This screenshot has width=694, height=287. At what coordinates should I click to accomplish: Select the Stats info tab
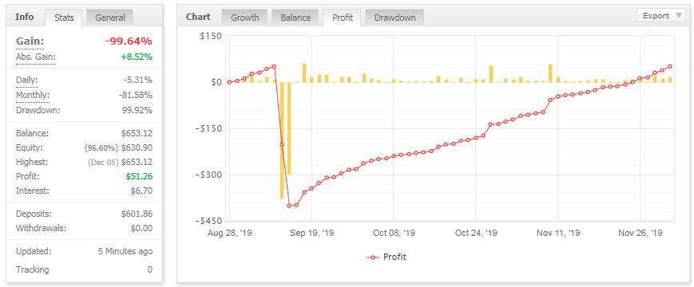pos(64,18)
